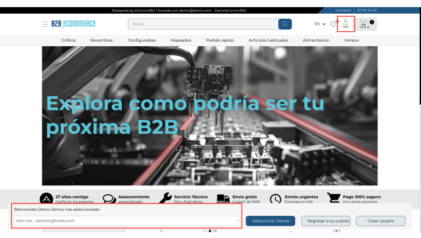
Task: Open the Artículos habituales menu item
Action: click(269, 40)
